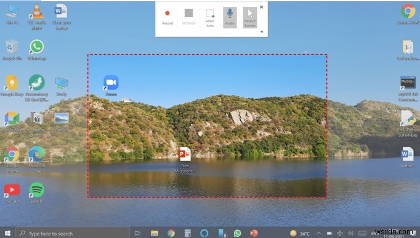Open touch keyboard from system tray
This screenshot has height=238, width=420.
(362, 234)
